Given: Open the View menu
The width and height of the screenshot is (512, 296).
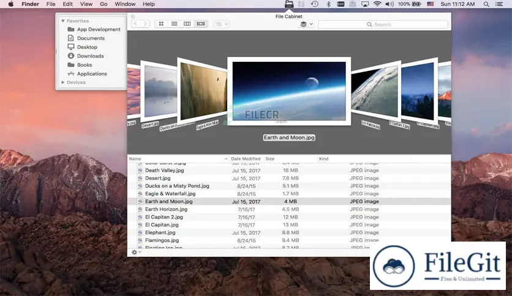Looking at the screenshot, I should (x=86, y=4).
